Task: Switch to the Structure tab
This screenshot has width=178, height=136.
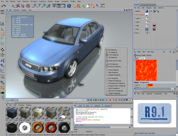Action: click(144, 5)
